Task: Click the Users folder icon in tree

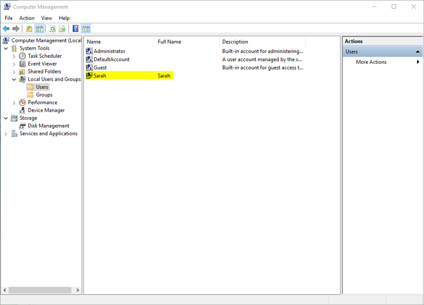Action: [x=30, y=87]
